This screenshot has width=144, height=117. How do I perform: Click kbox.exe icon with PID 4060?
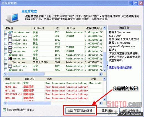[10, 70]
